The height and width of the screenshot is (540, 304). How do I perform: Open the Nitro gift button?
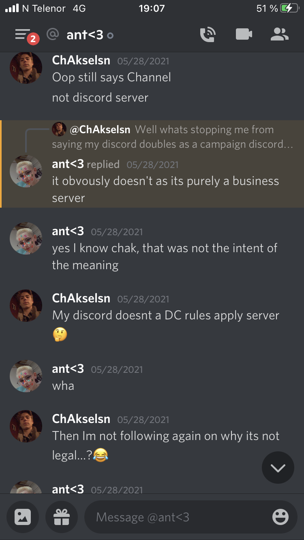point(62,517)
